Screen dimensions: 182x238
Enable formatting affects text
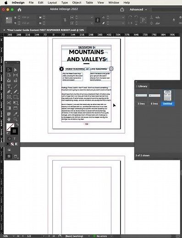(15, 139)
